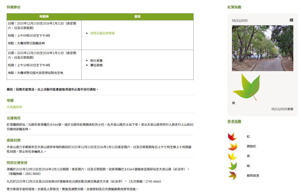
Task: Open the tree-lined path photo
Action: pyautogui.click(x=262, y=48)
